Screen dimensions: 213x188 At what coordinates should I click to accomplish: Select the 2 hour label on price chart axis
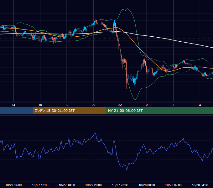173,105
